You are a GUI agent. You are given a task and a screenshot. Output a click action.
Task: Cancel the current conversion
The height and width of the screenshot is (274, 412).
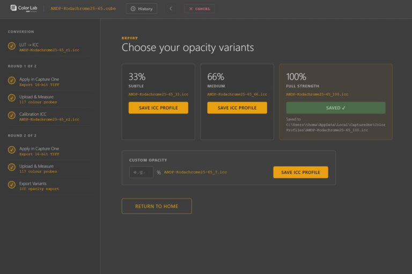pos(200,9)
